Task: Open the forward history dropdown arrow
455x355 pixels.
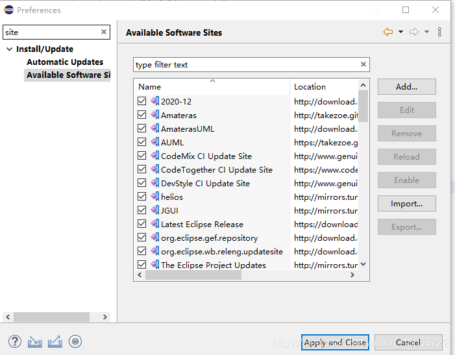Action: coord(427,32)
